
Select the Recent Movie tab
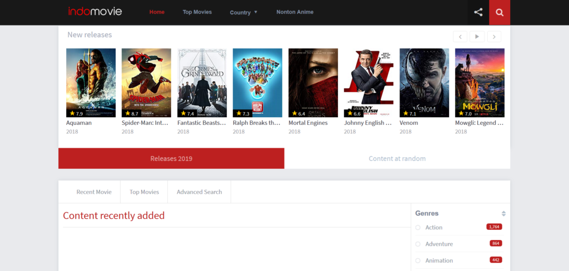pos(94,192)
